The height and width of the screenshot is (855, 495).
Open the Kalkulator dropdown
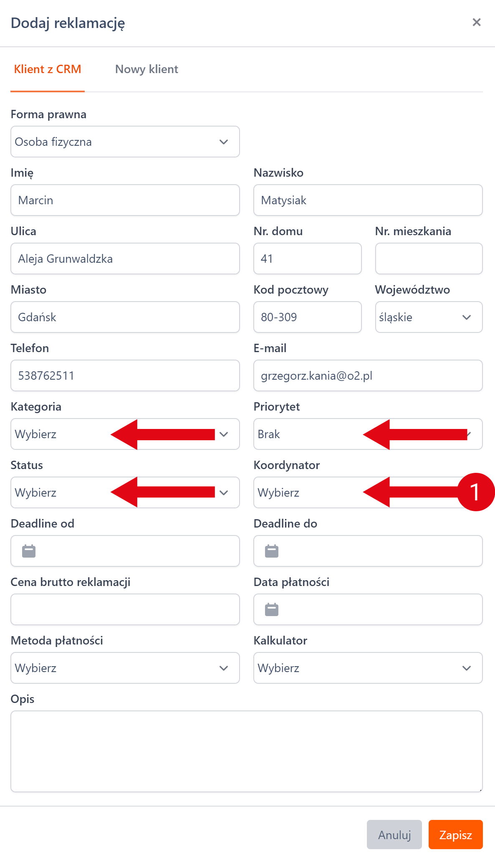pyautogui.click(x=368, y=668)
